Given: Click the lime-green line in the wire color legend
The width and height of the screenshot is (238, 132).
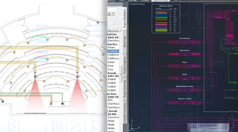Looking at the screenshot, I should (x=161, y=31).
